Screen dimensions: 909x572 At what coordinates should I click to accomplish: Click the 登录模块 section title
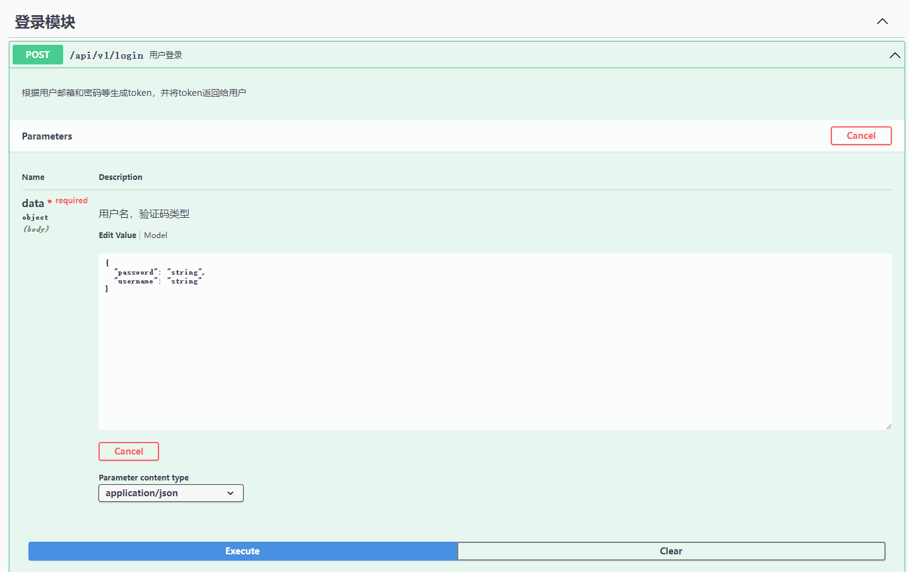coord(45,22)
